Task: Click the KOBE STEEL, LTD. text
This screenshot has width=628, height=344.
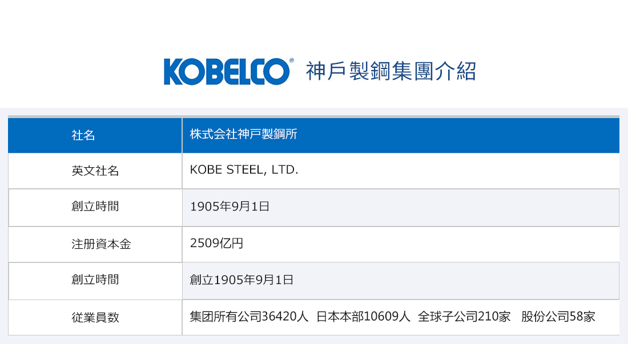Action: coord(244,170)
